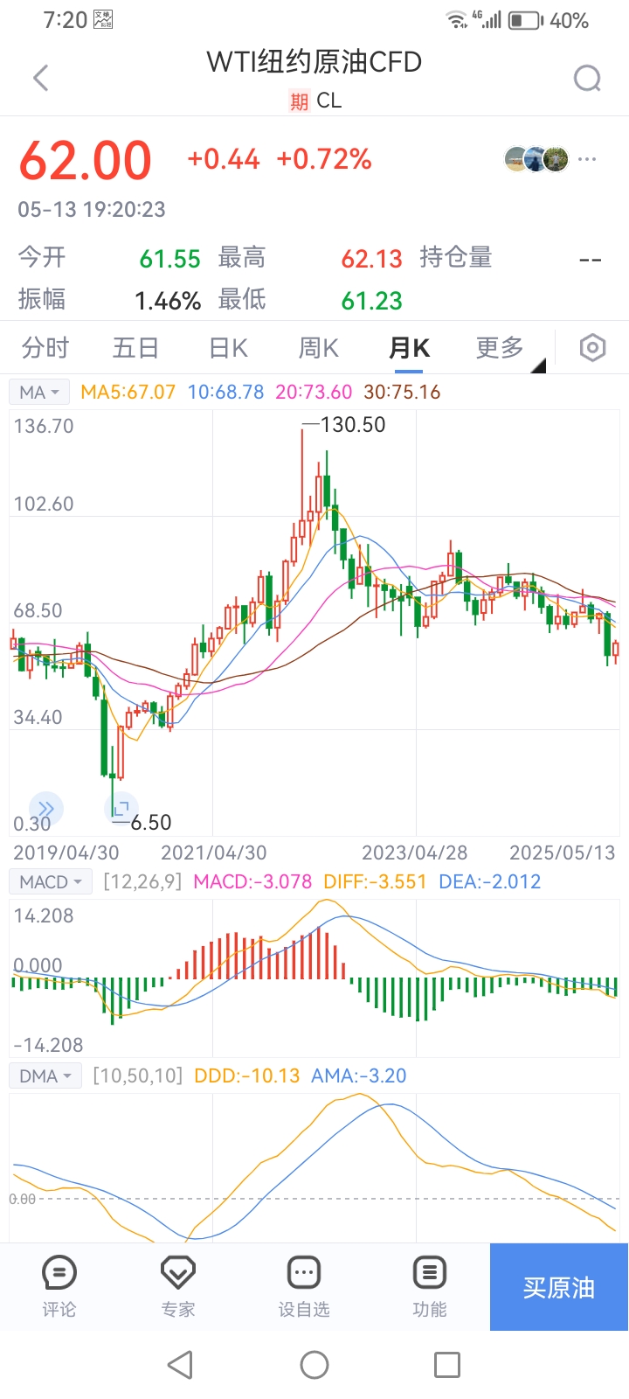Open 专家 expert icon
Screen dimensions: 629x1399
pyautogui.click(x=178, y=1285)
